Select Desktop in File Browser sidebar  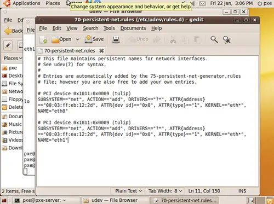pos(13,75)
